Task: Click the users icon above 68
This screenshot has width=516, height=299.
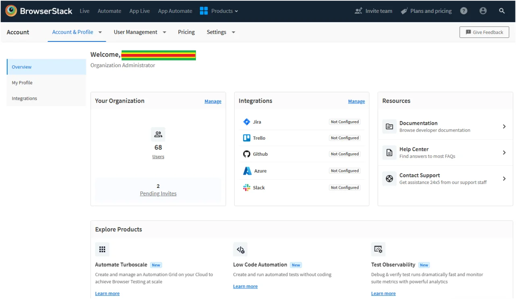Action: click(x=158, y=134)
